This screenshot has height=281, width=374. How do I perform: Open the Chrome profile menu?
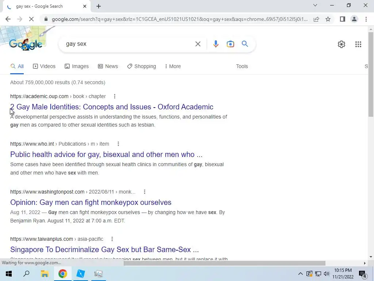pyautogui.click(x=354, y=19)
